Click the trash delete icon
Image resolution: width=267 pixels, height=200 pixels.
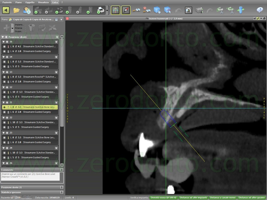(32, 28)
